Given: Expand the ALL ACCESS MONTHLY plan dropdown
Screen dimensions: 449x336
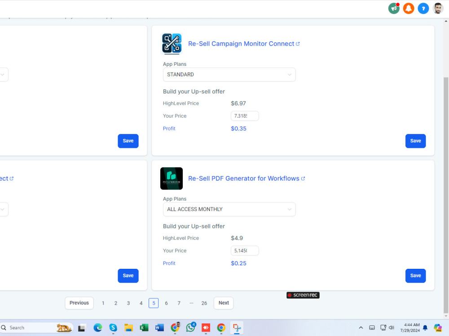Looking at the screenshot, I should pyautogui.click(x=229, y=209).
